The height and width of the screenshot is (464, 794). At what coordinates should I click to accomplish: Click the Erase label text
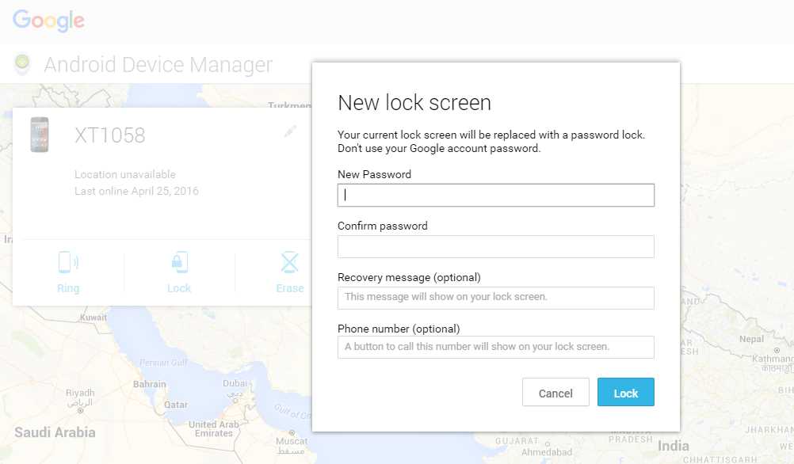click(x=289, y=287)
